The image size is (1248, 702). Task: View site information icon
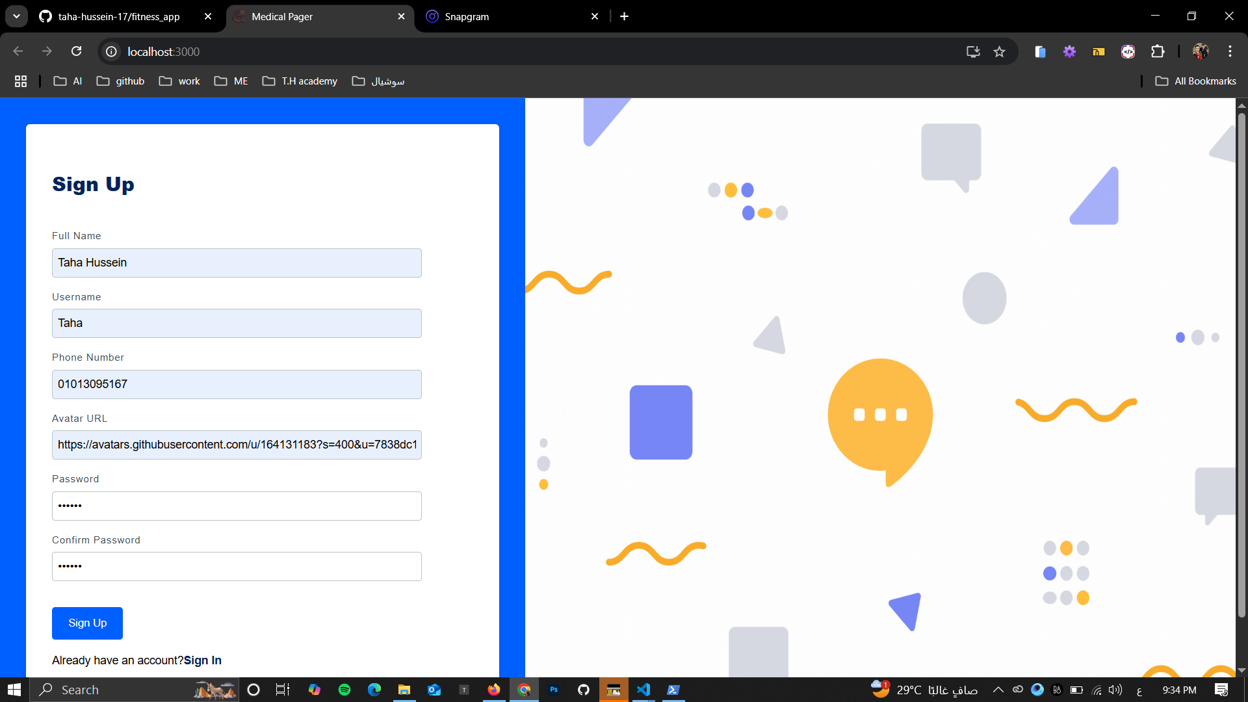[111, 51]
